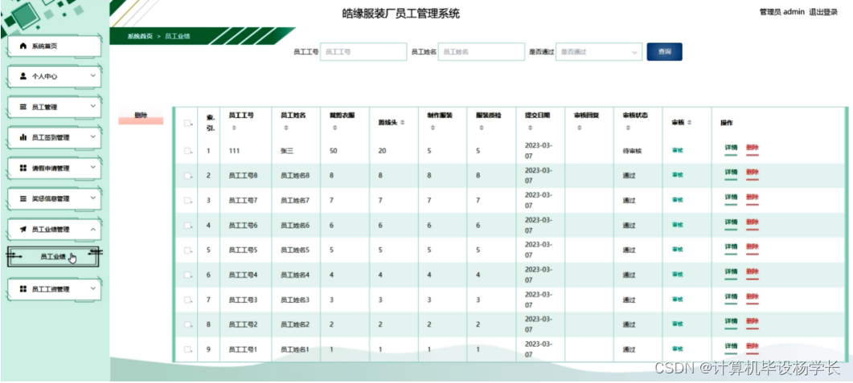Click 删除 for the 员工工号7 row

pyautogui.click(x=752, y=198)
